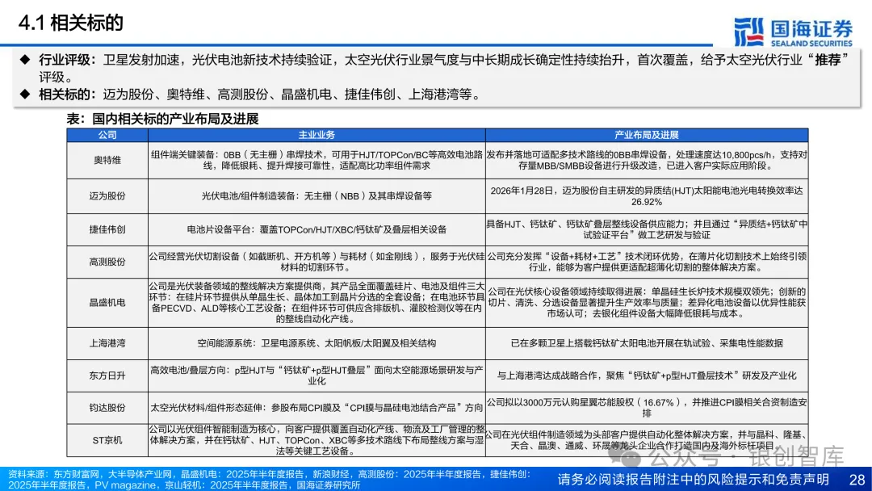Click the 捷佳伟创 cell '电池片设备平台'
Viewport: 872px width, 491px height.
point(317,229)
